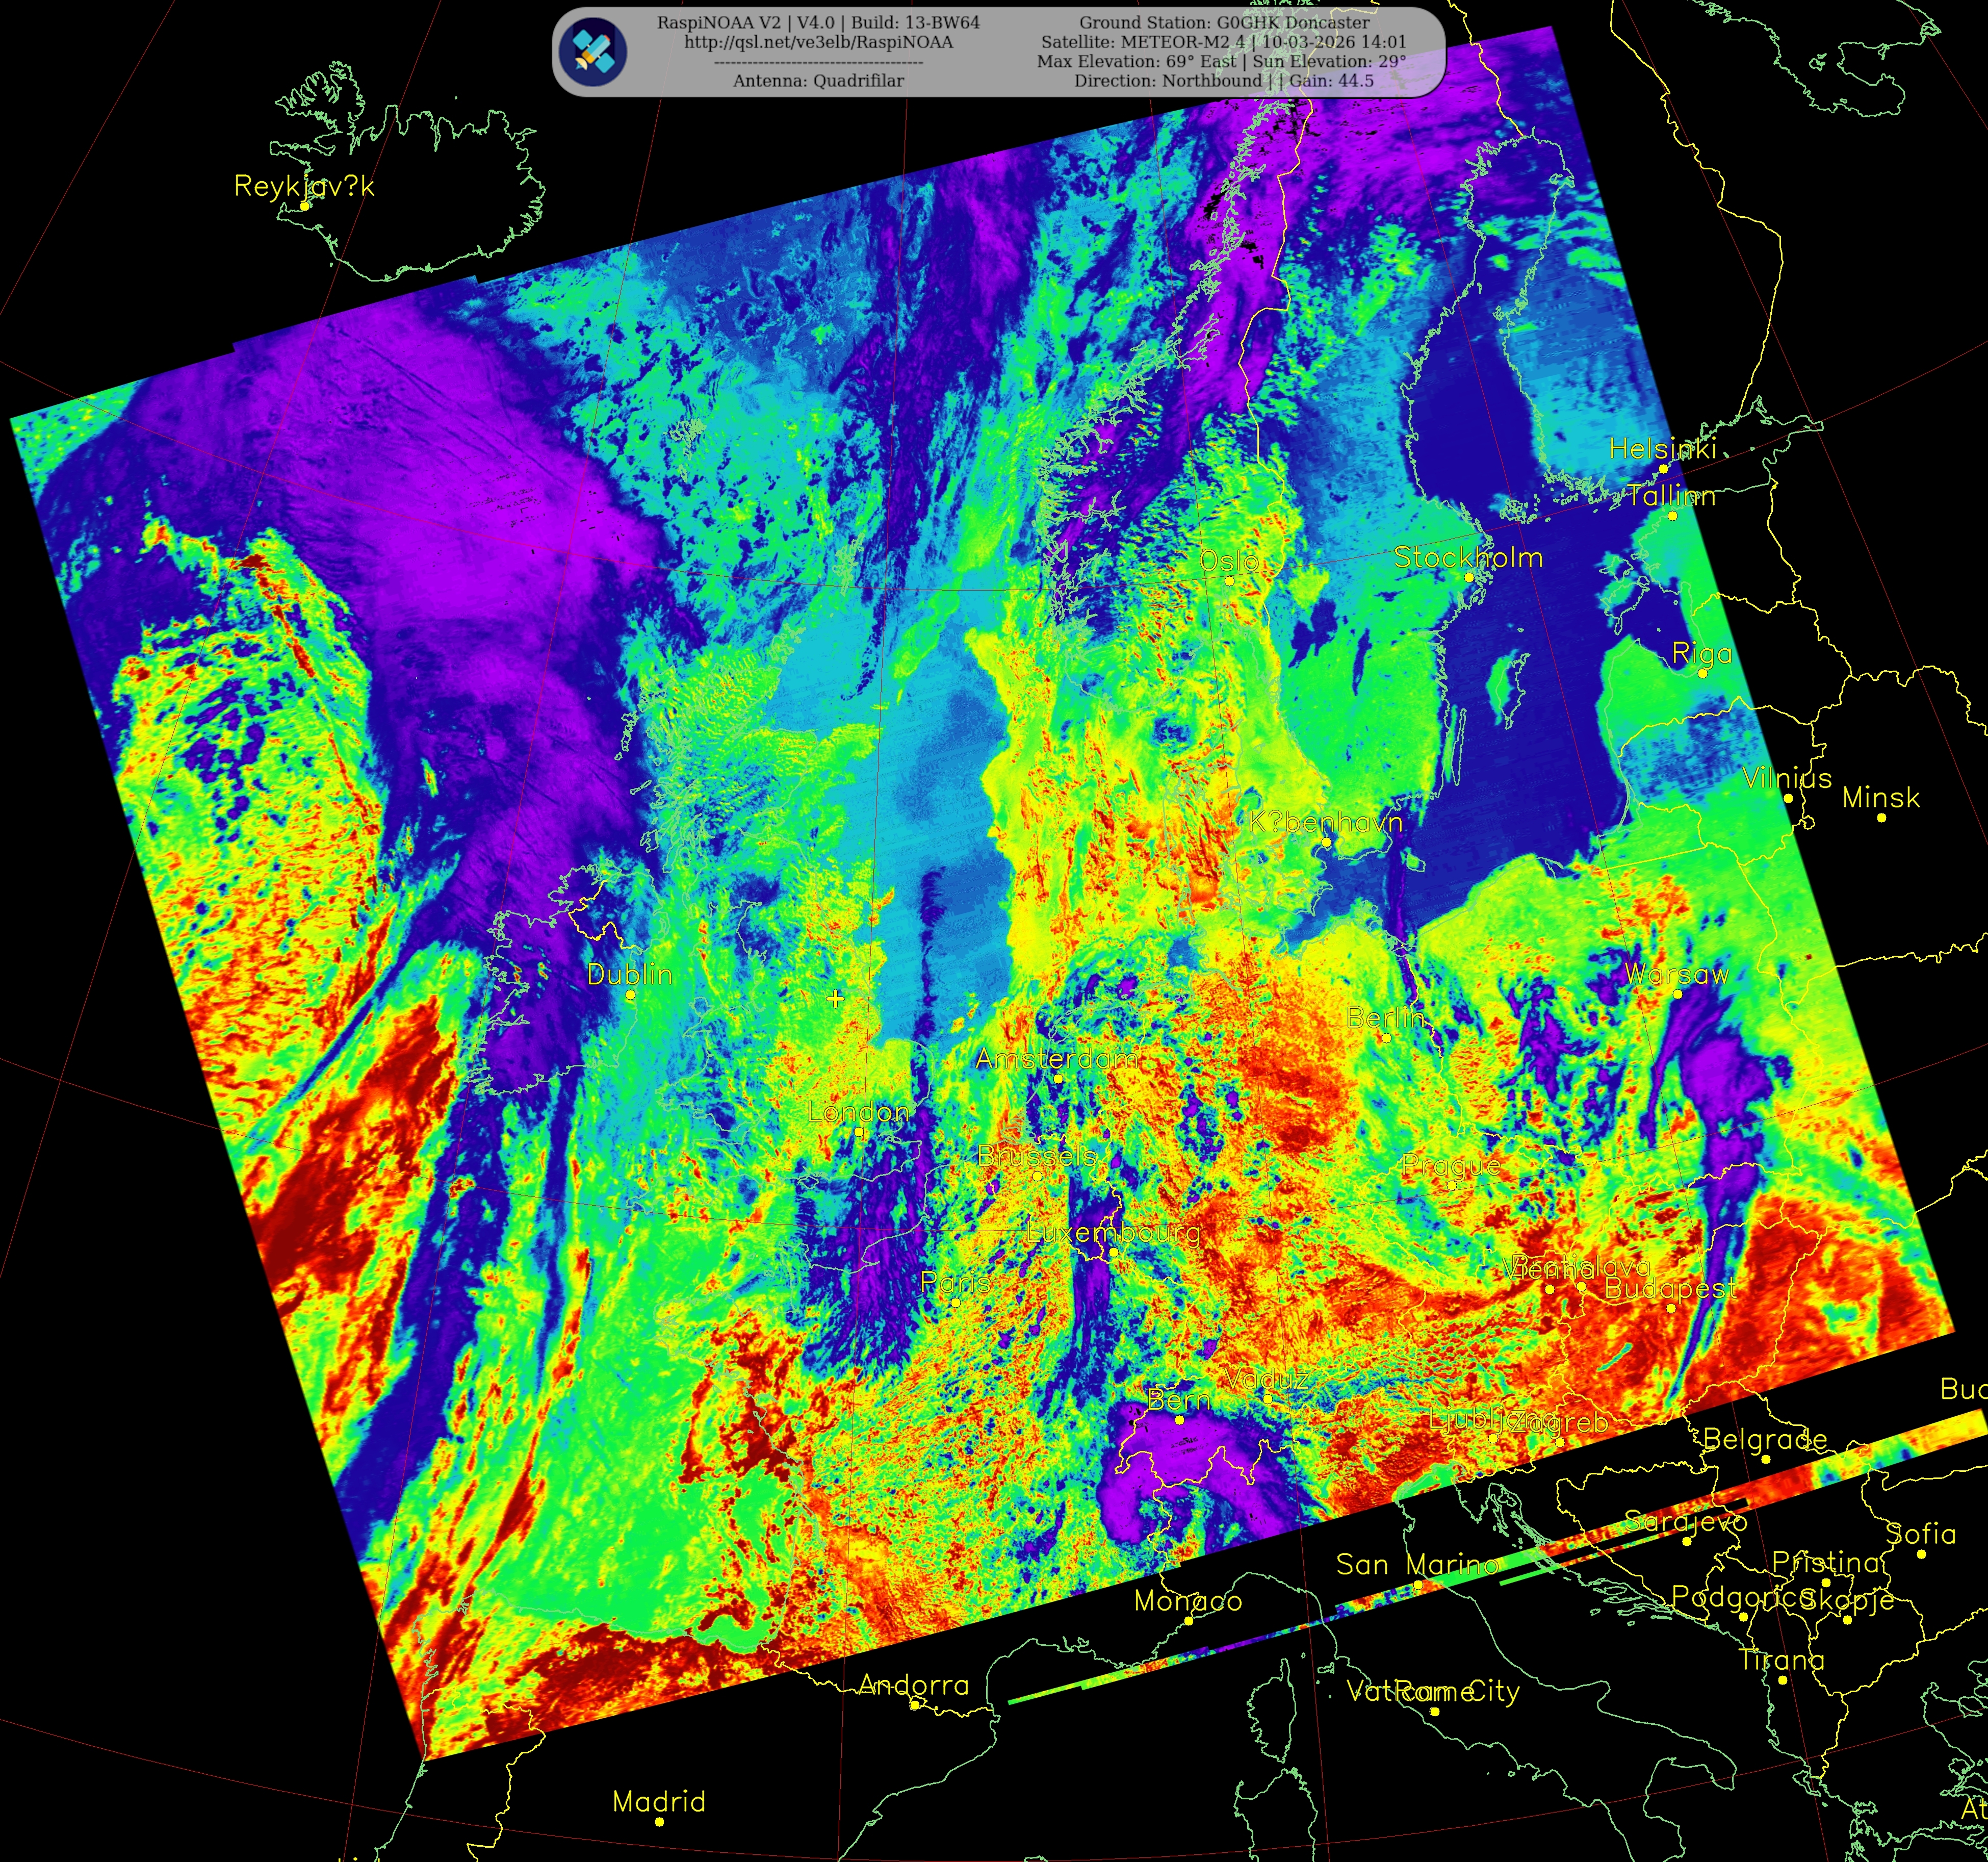Click the Madrid city marker dot

point(659,1822)
